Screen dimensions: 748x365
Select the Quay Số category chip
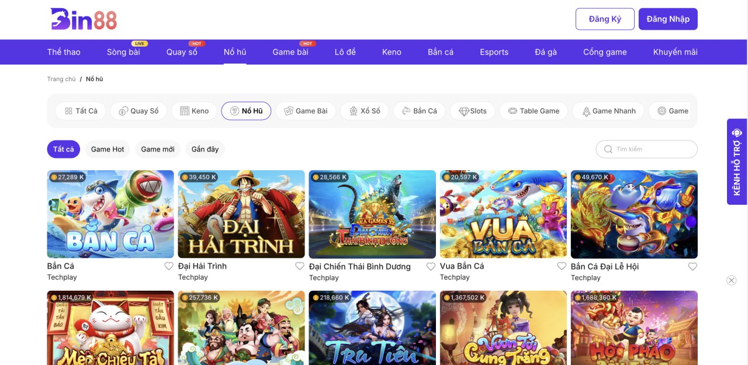tap(138, 111)
